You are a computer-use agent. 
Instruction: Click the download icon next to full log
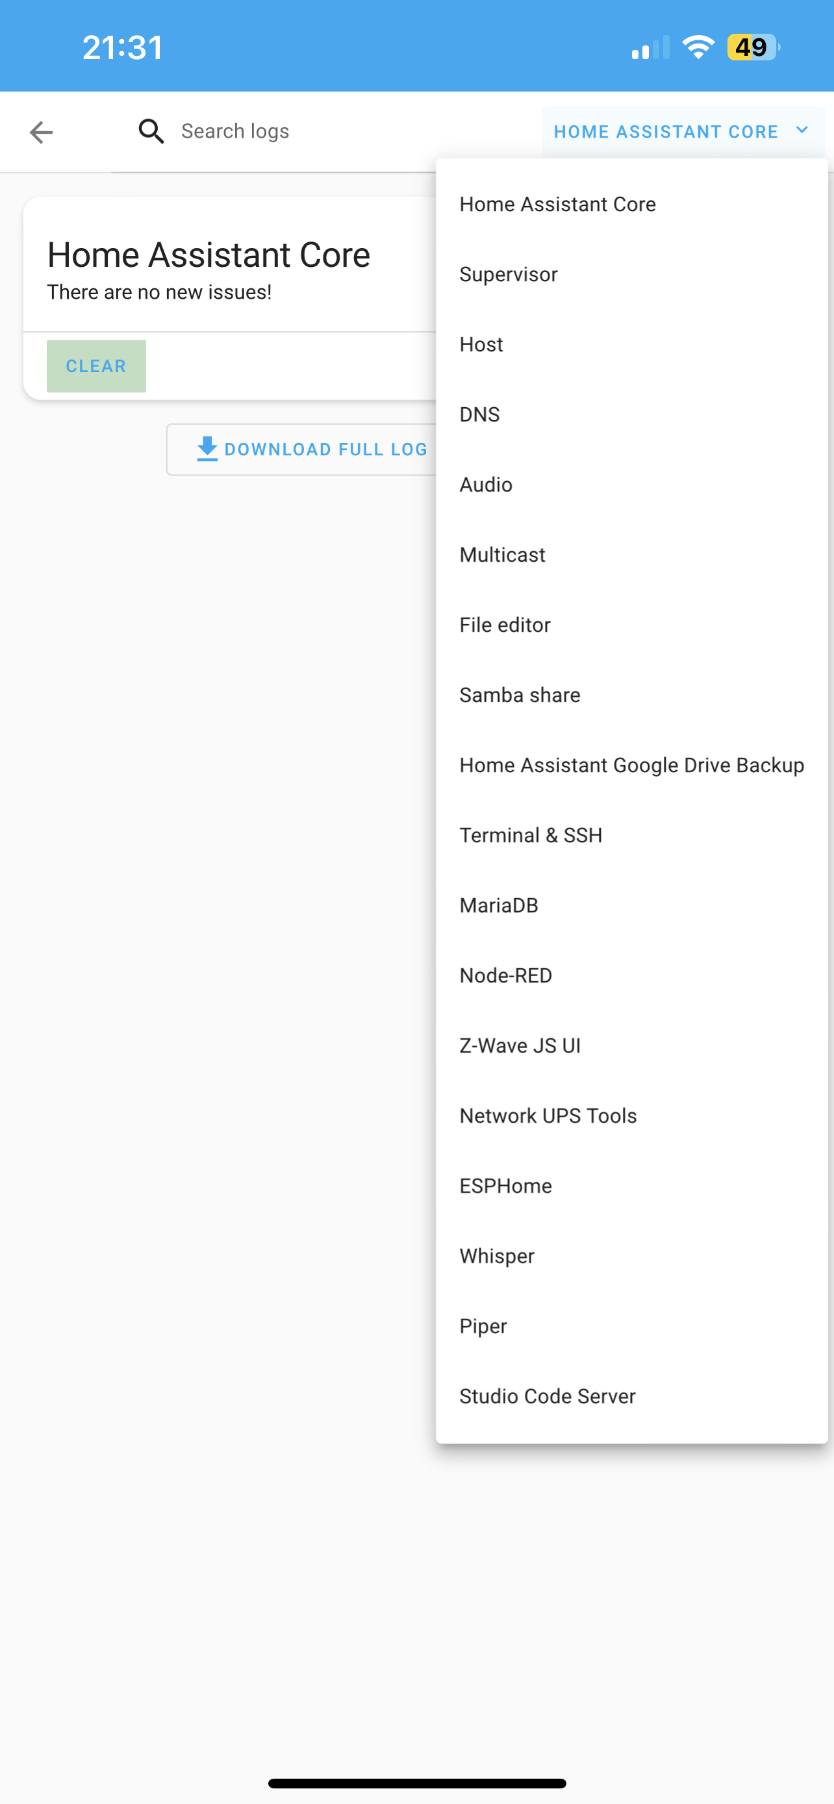click(207, 449)
